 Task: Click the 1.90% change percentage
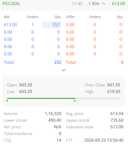pos(94,4)
